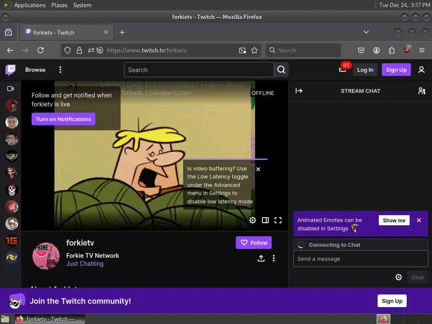This screenshot has height=324, width=432.
Task: Click the Twitch search magnifier button
Action: tap(281, 70)
